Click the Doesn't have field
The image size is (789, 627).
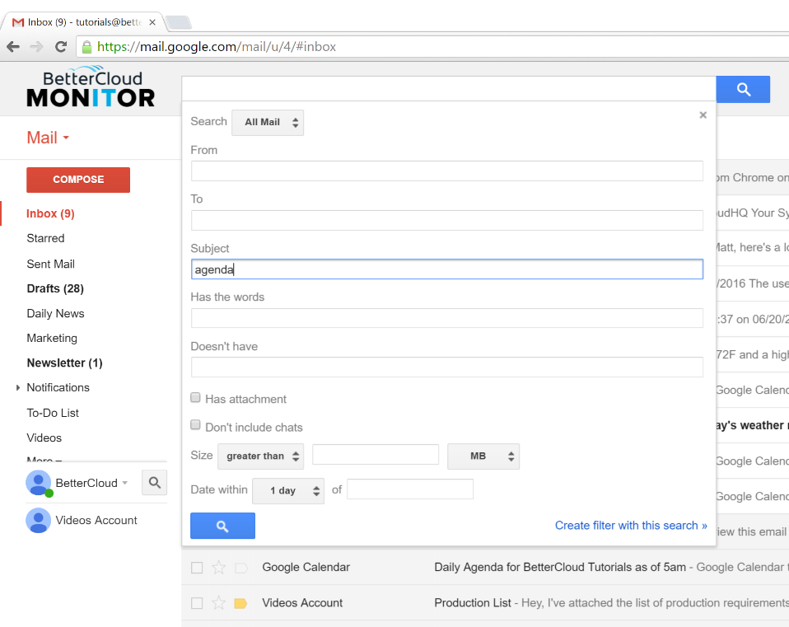(447, 367)
